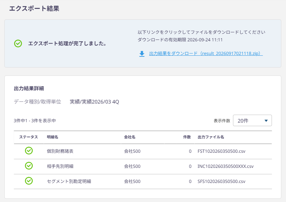Click the value 実績/実績2026/03 4Q

pos(94,102)
